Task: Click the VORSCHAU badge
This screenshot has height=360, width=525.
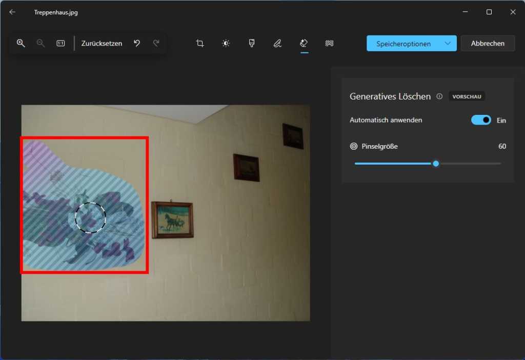Action: click(467, 96)
